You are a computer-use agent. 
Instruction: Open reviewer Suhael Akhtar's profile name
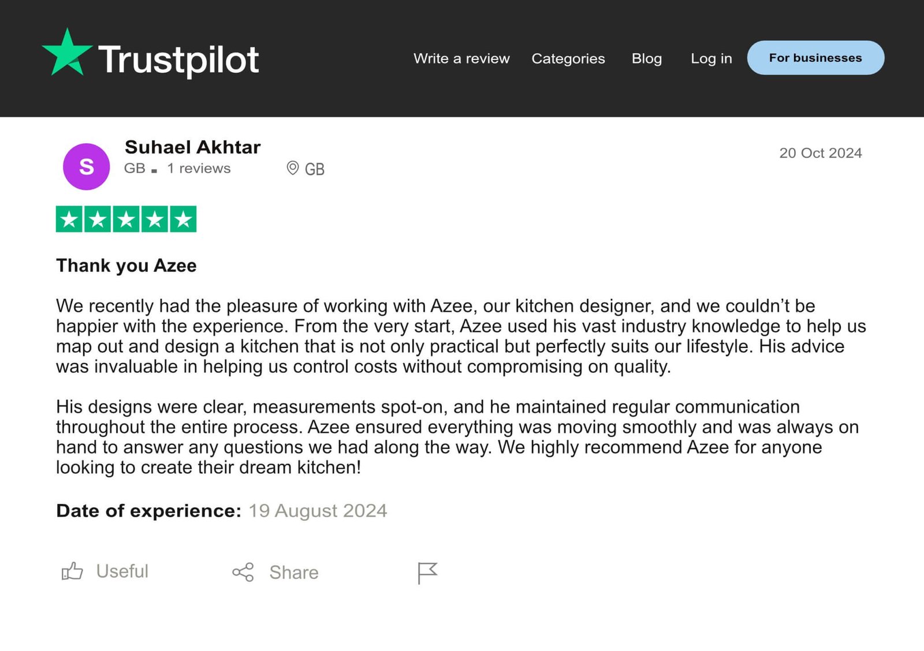tap(192, 147)
